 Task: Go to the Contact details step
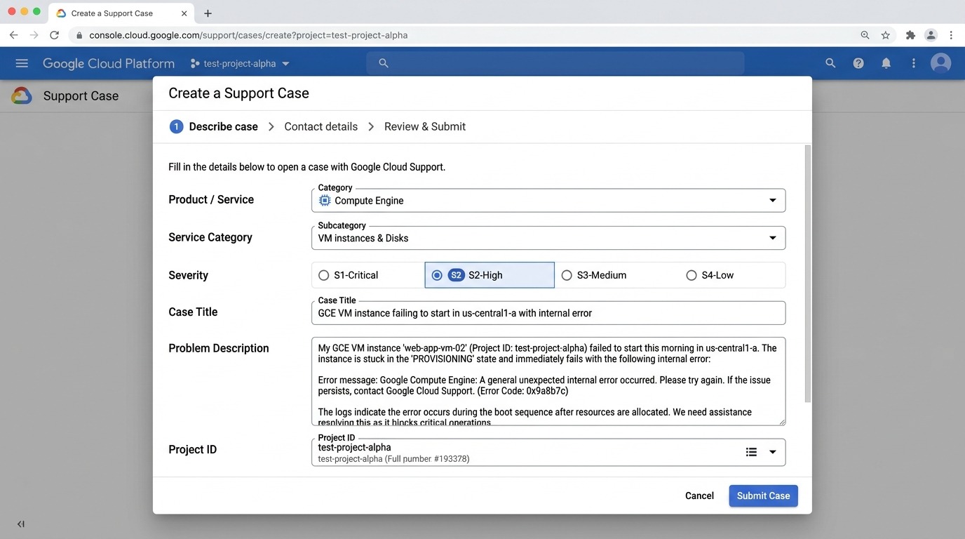click(x=321, y=126)
